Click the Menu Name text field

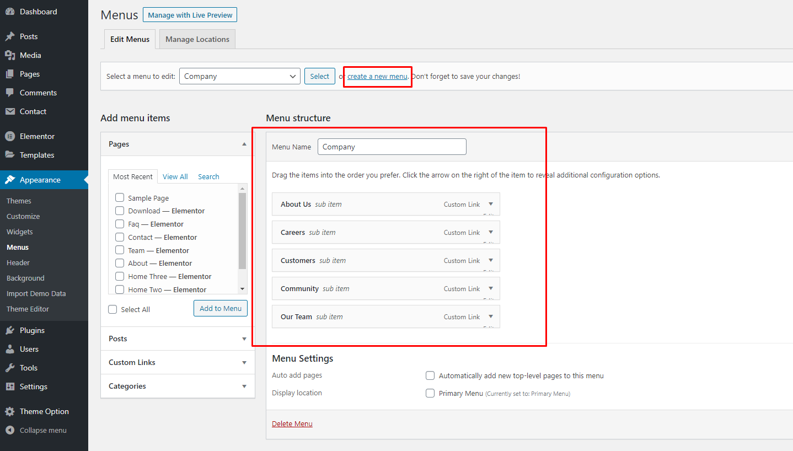(x=392, y=147)
